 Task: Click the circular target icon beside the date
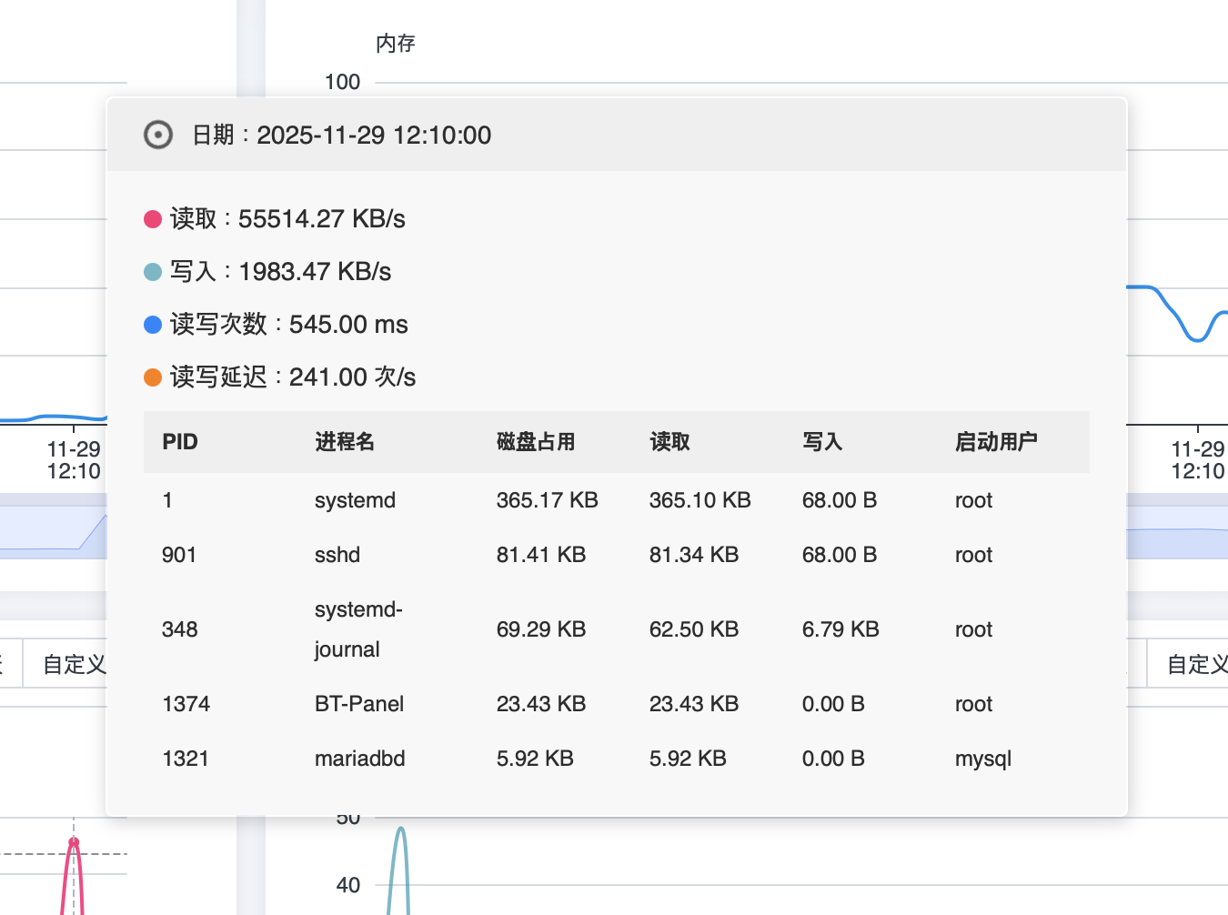(x=158, y=135)
